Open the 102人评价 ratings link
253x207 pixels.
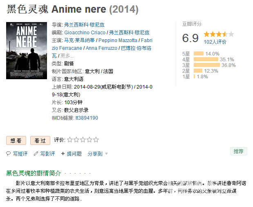coord(215,42)
